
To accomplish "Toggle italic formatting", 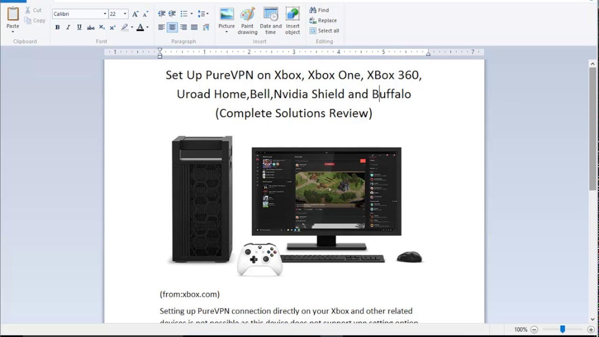I will [68, 28].
